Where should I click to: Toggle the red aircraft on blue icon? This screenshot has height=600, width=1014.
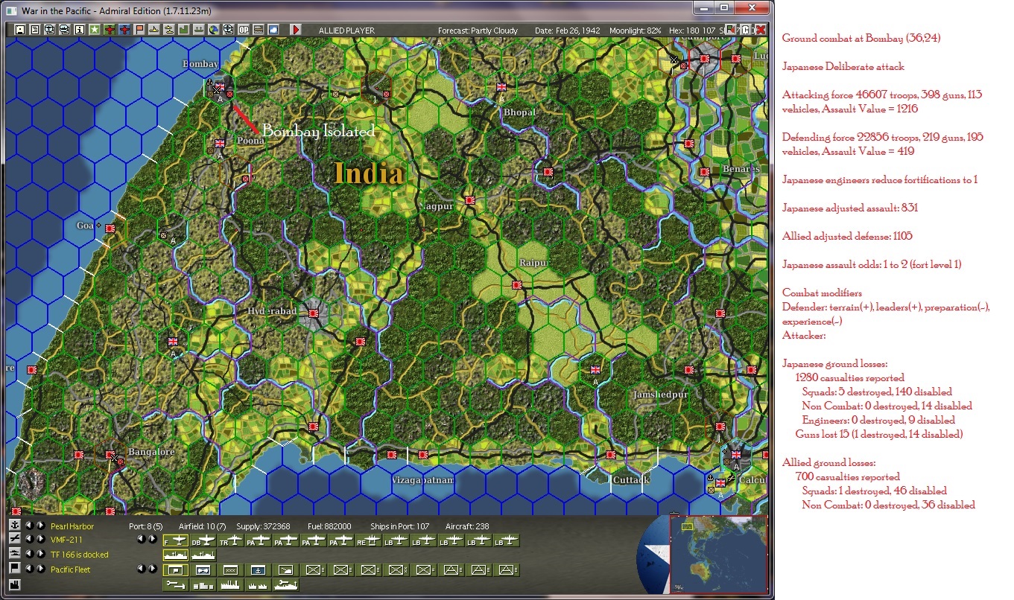pyautogui.click(x=124, y=30)
